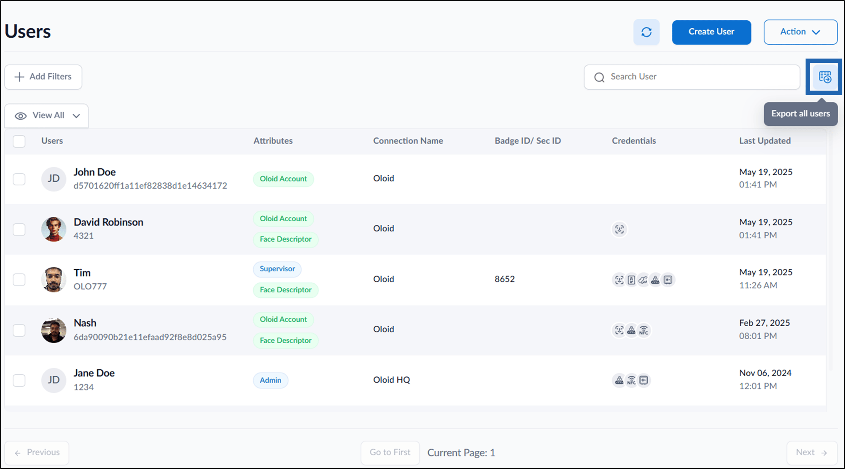Expand the View All dropdown
The image size is (845, 469).
pos(46,115)
